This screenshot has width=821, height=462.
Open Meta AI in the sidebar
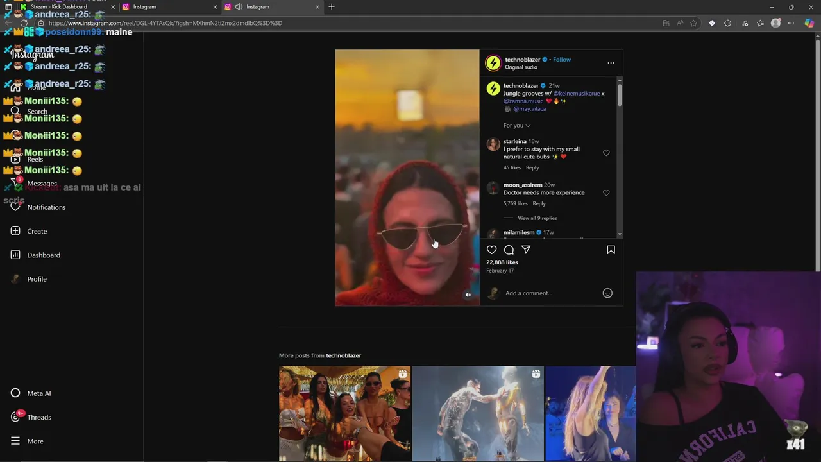point(31,393)
